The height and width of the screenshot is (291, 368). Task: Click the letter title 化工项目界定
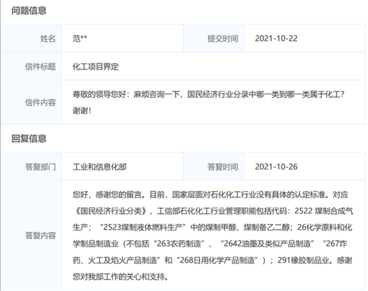click(96, 66)
